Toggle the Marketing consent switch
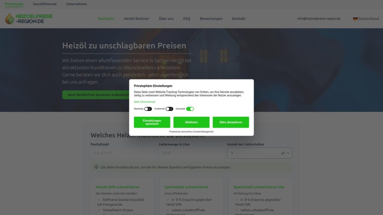383x215 pixels. (x=148, y=109)
